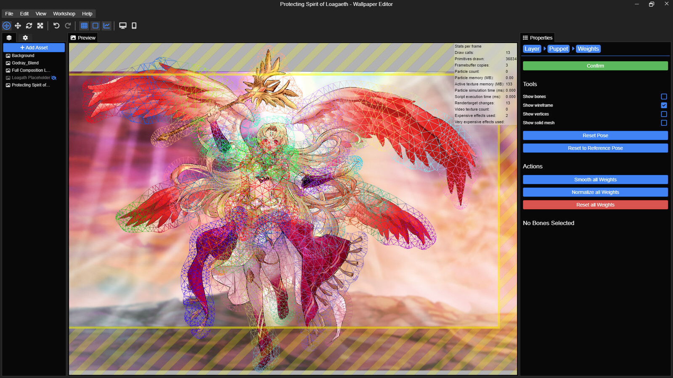Click Normalize all Weights button

[595, 192]
